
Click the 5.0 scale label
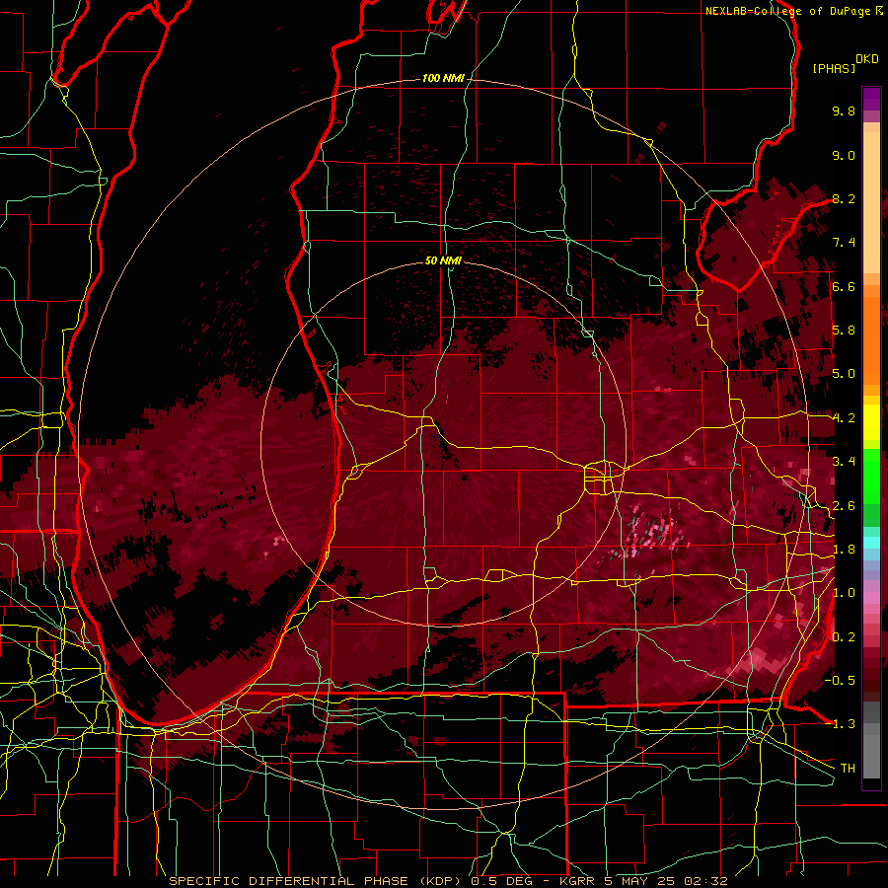(x=844, y=374)
